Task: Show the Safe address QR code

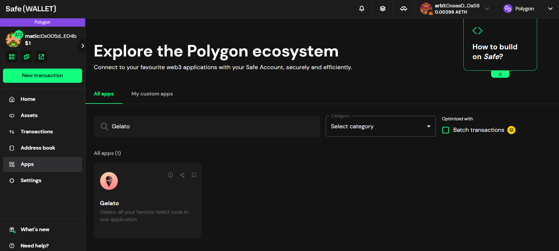Action: [12, 57]
